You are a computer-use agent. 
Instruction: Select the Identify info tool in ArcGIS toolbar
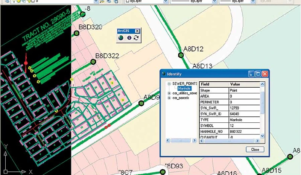pyautogui.click(x=129, y=38)
